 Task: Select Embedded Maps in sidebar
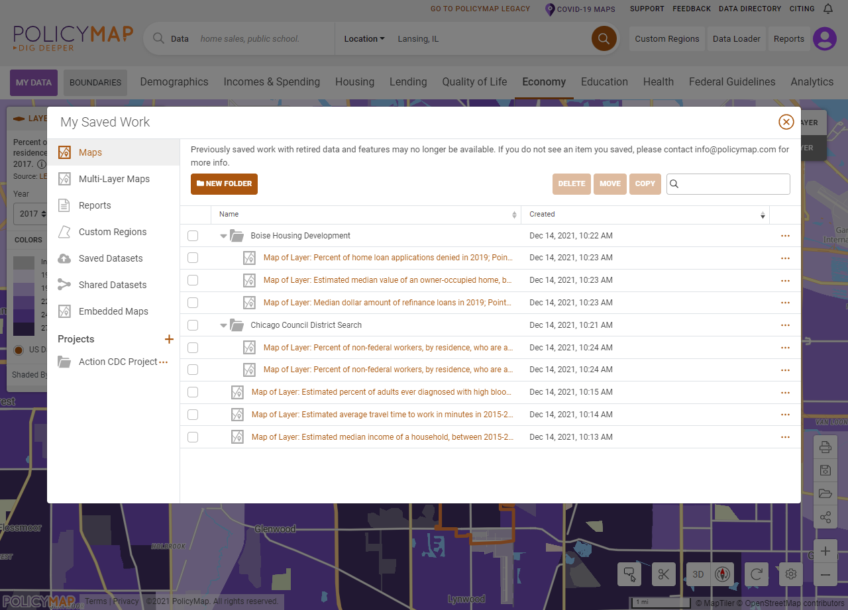(113, 311)
